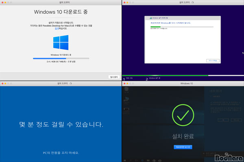
Task: Open File Explorer folder icon in taskbar
Action: pyautogui.click(x=147, y=159)
